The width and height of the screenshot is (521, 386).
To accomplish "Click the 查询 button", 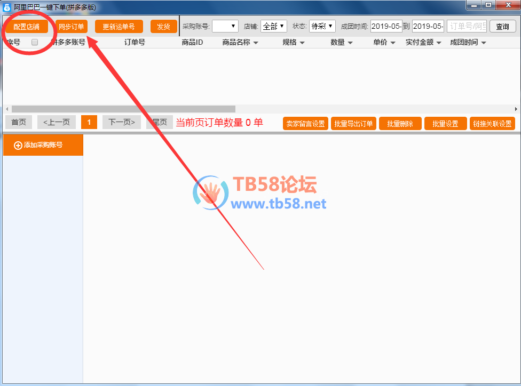I will tap(502, 26).
